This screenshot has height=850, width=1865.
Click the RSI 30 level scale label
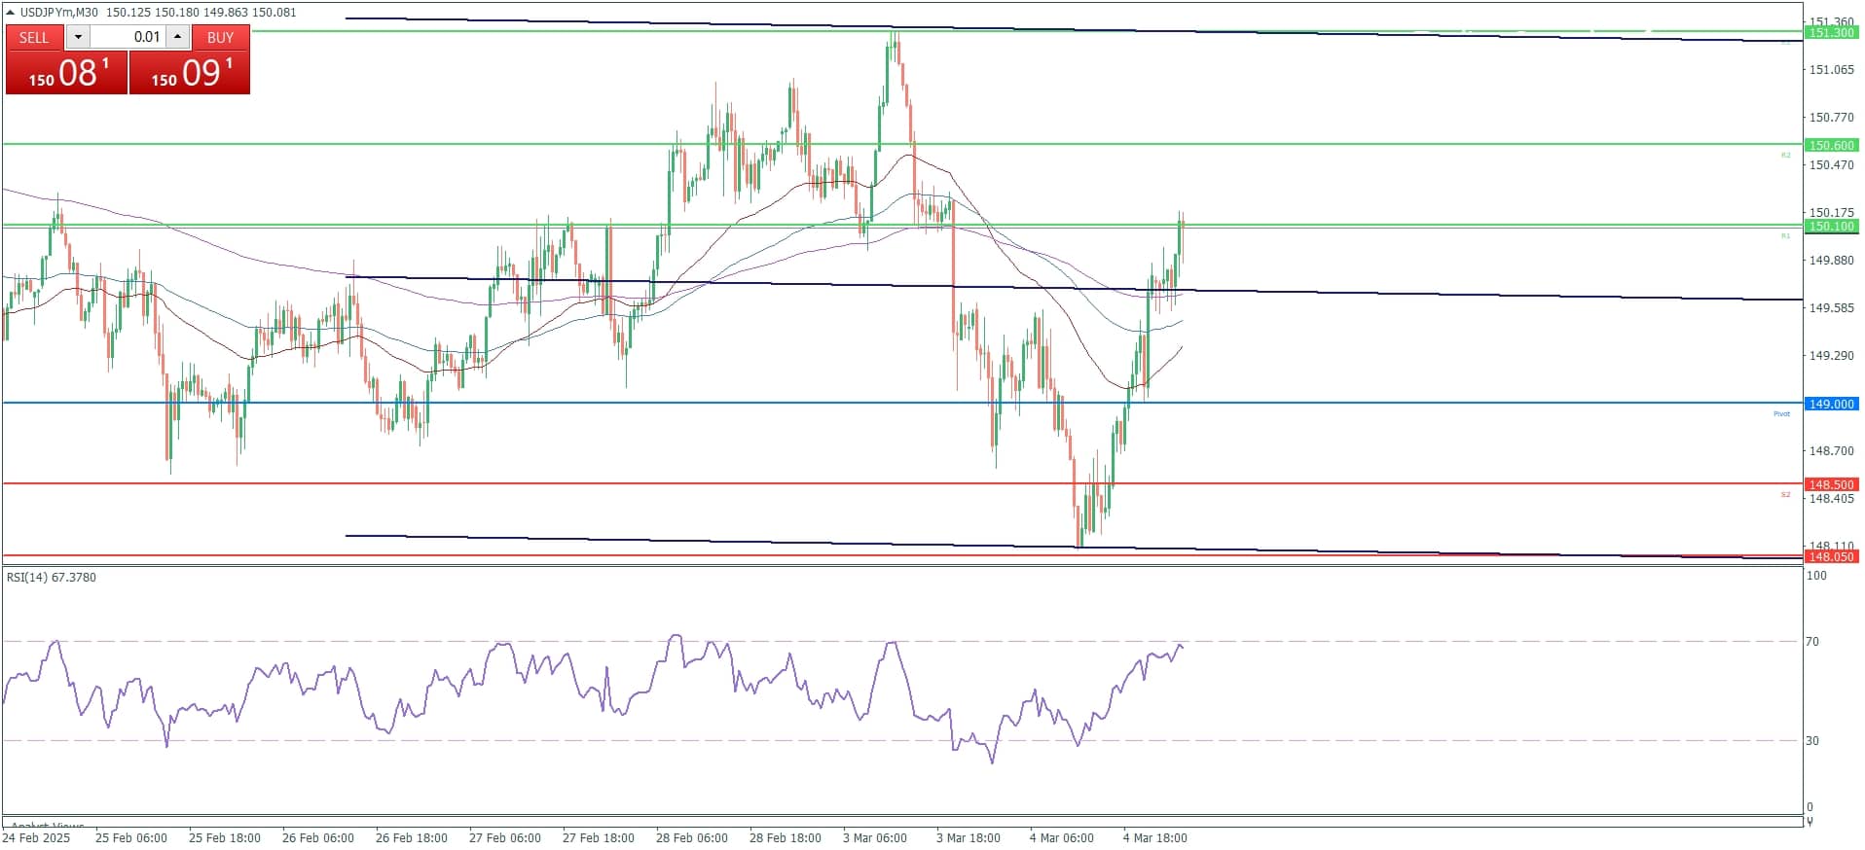(x=1812, y=741)
